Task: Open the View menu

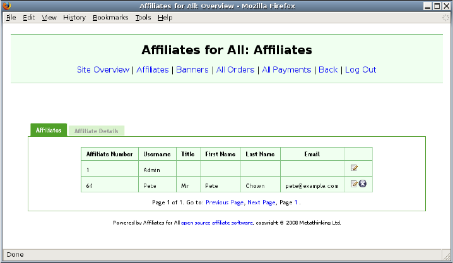Action: (x=49, y=18)
